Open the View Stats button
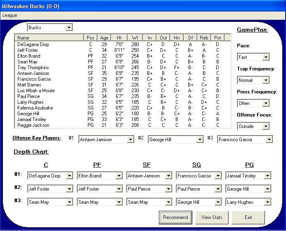 [x=212, y=217]
